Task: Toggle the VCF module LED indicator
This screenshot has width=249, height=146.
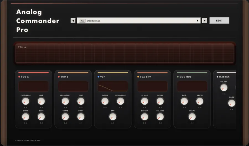Action: (x=98, y=77)
